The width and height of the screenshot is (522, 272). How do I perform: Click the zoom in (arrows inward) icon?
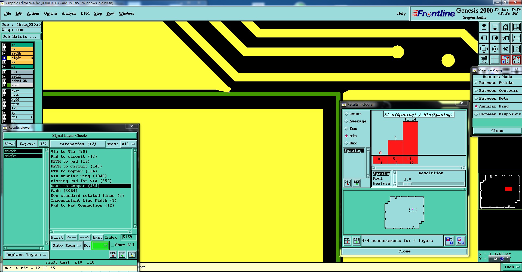click(x=484, y=49)
